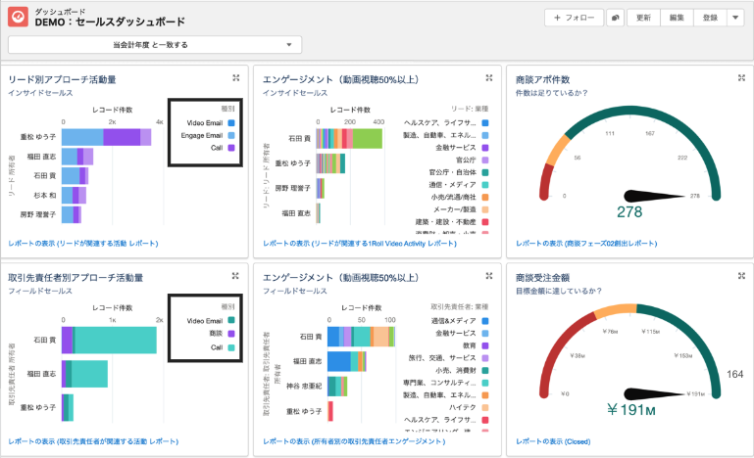Click the 小売、消費財 legend label

click(455, 370)
